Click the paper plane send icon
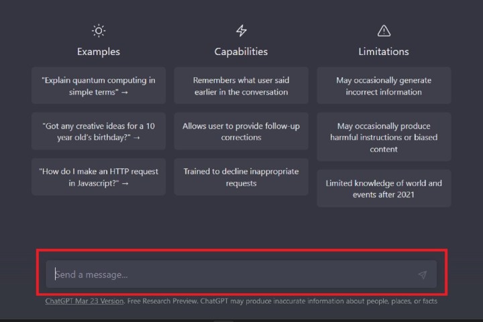The height and width of the screenshot is (322, 483). click(x=422, y=274)
